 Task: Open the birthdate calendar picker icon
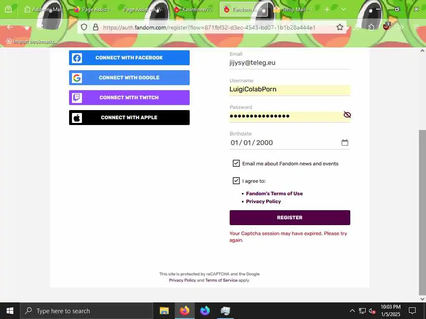[x=345, y=142]
